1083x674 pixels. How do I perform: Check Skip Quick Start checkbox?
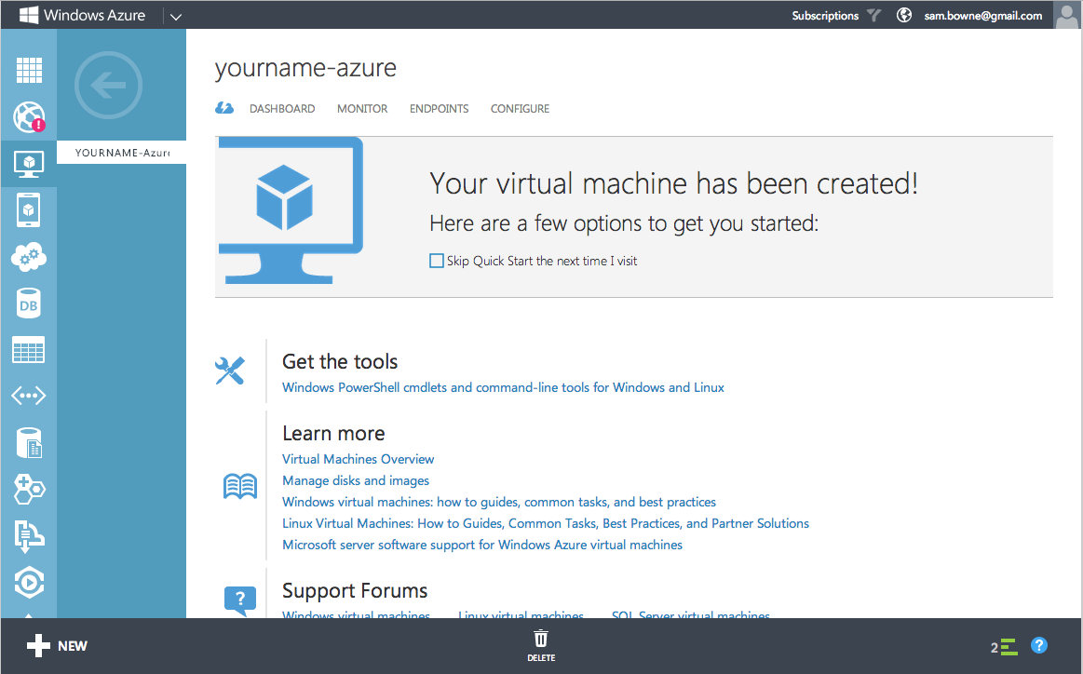coord(437,261)
